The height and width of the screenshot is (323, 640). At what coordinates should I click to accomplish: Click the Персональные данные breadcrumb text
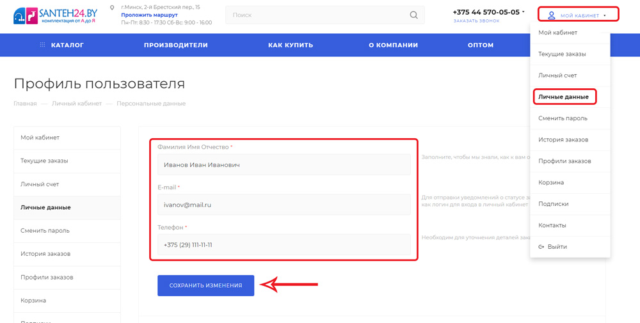(x=151, y=104)
